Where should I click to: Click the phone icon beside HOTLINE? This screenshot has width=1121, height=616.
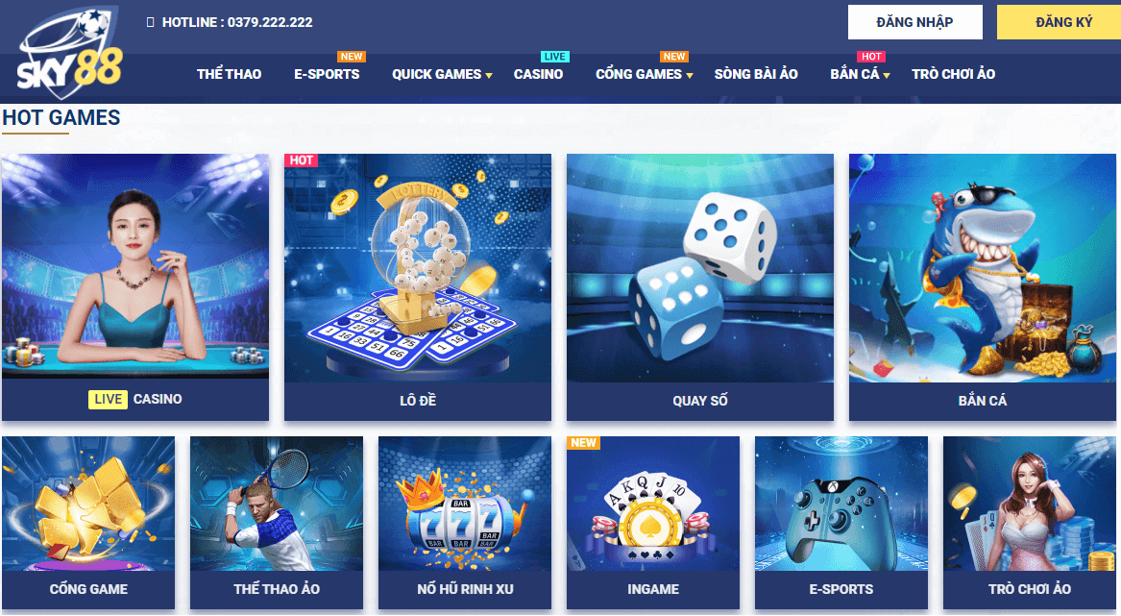pos(150,22)
